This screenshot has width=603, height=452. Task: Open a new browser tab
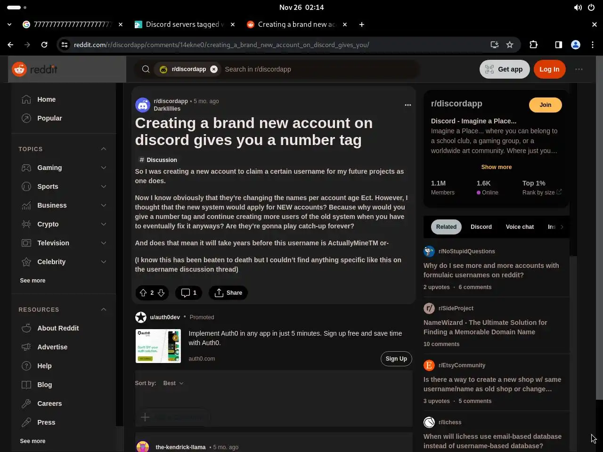(362, 24)
